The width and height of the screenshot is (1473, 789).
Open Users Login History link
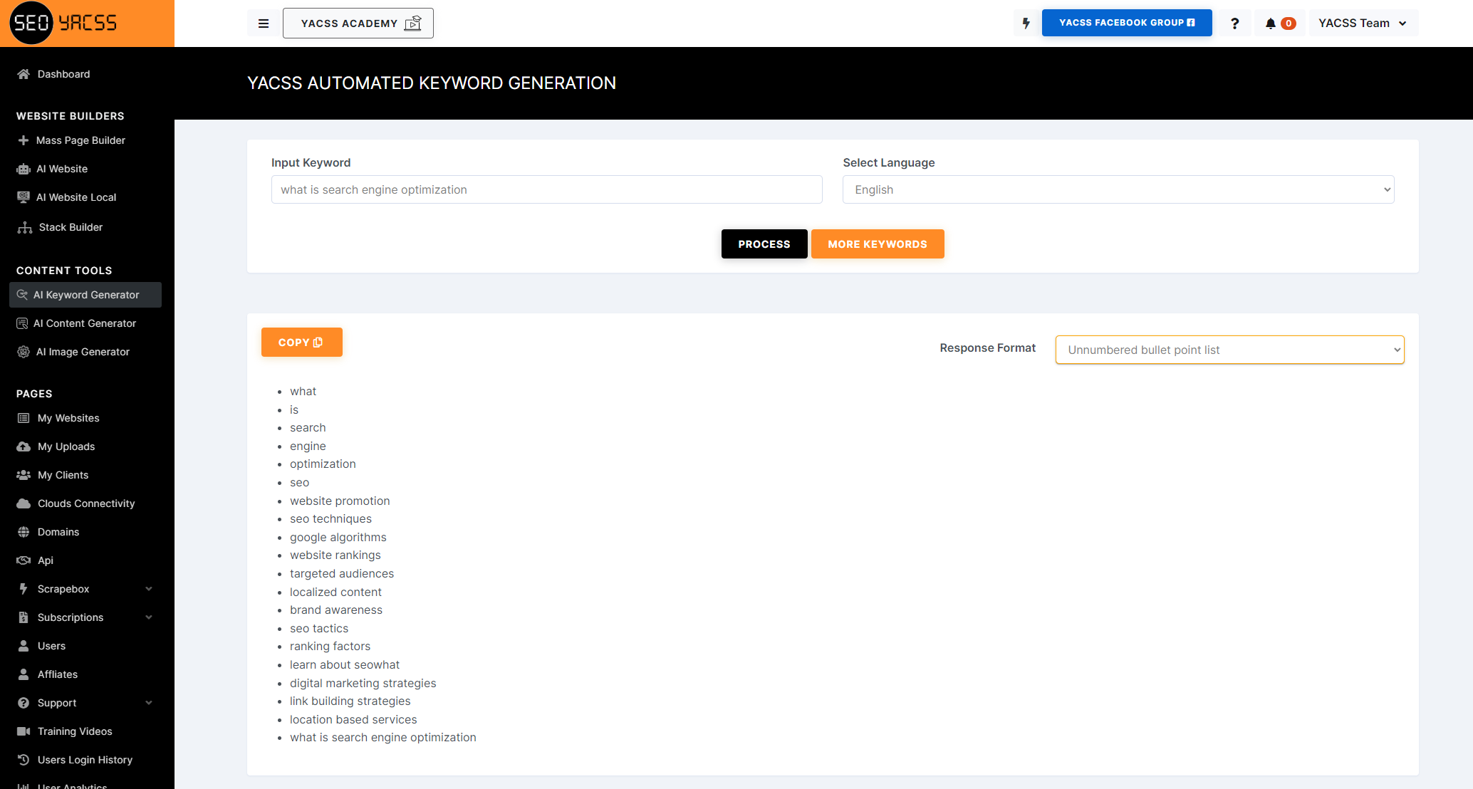(85, 760)
